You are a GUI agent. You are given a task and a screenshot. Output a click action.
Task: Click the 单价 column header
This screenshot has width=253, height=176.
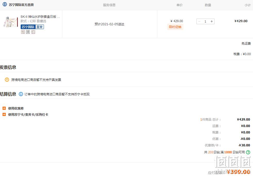point(180,5)
